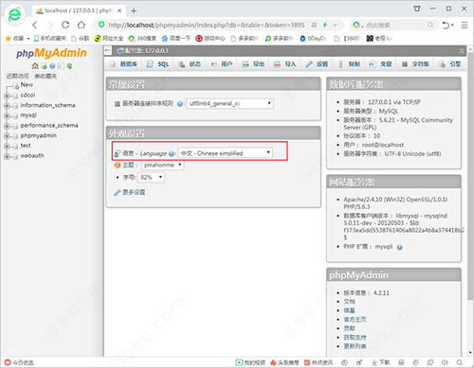Click in the browser address bar

(x=206, y=25)
